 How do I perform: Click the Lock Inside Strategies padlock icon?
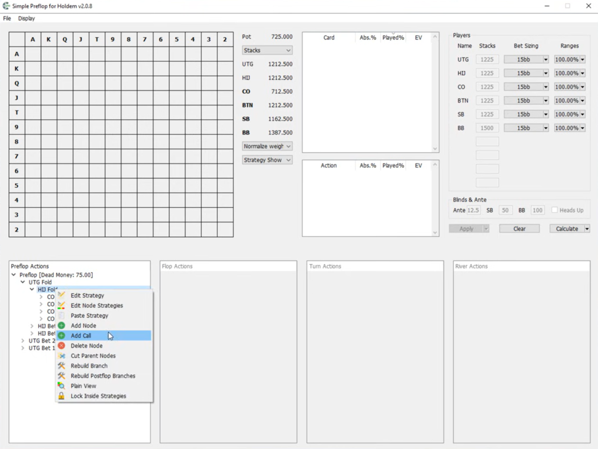[x=61, y=396]
